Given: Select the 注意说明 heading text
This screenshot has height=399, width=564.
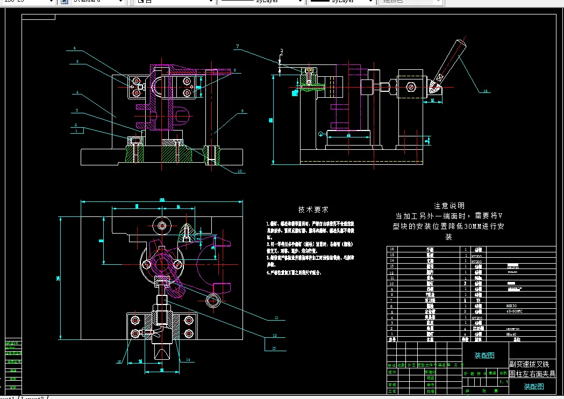Looking at the screenshot, I should pos(449,206).
